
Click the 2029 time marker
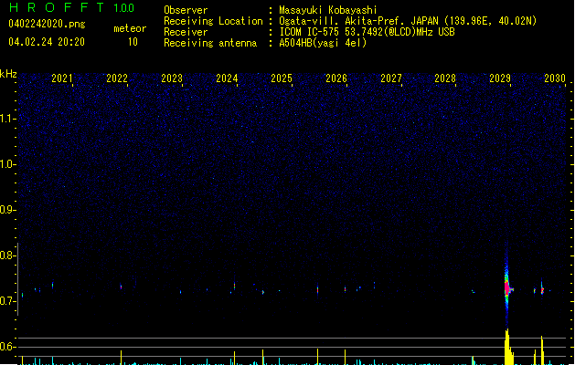point(500,78)
